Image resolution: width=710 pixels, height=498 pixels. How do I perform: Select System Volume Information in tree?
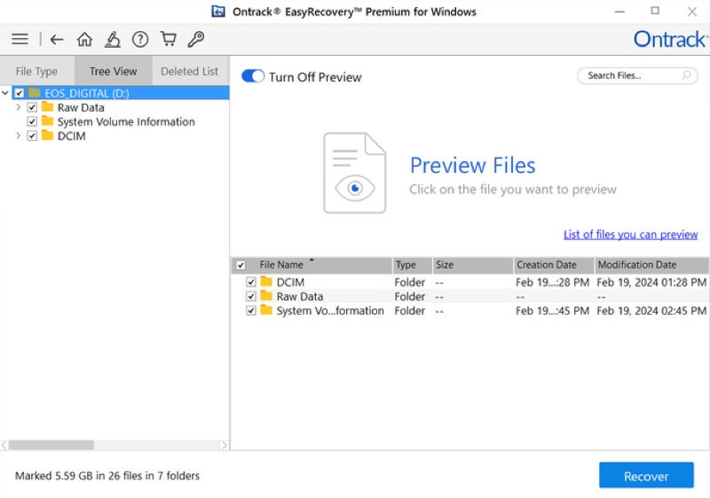pyautogui.click(x=126, y=121)
